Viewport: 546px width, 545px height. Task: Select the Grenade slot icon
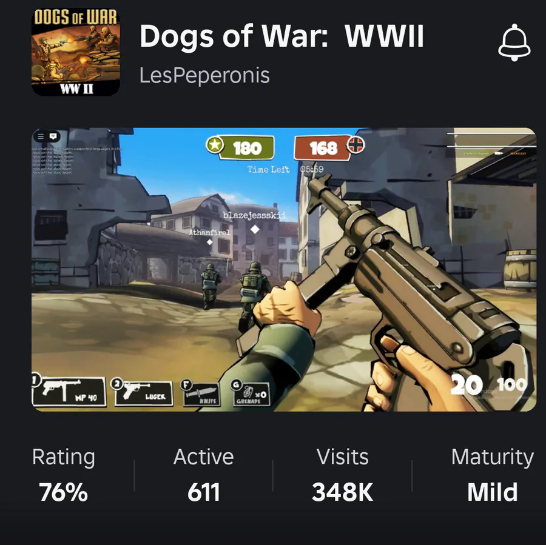pos(251,393)
